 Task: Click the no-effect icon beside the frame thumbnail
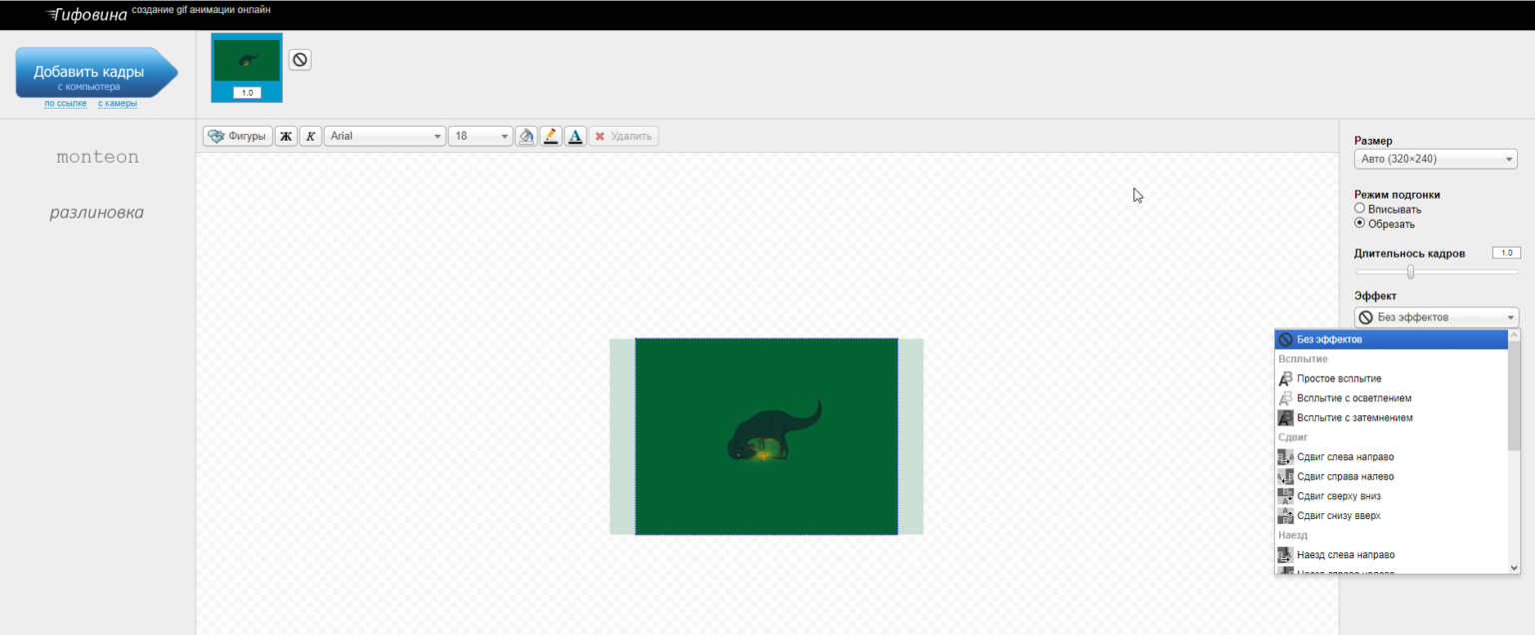point(300,60)
